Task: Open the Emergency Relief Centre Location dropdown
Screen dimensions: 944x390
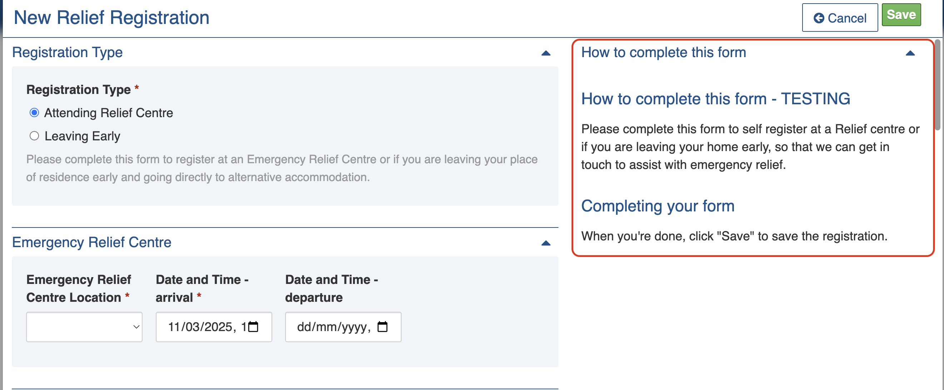Action: pyautogui.click(x=84, y=327)
